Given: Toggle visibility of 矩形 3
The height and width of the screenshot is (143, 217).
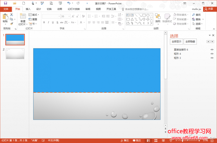Looking at the screenshot, I should click(x=212, y=58).
